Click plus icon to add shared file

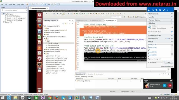point(172,32)
